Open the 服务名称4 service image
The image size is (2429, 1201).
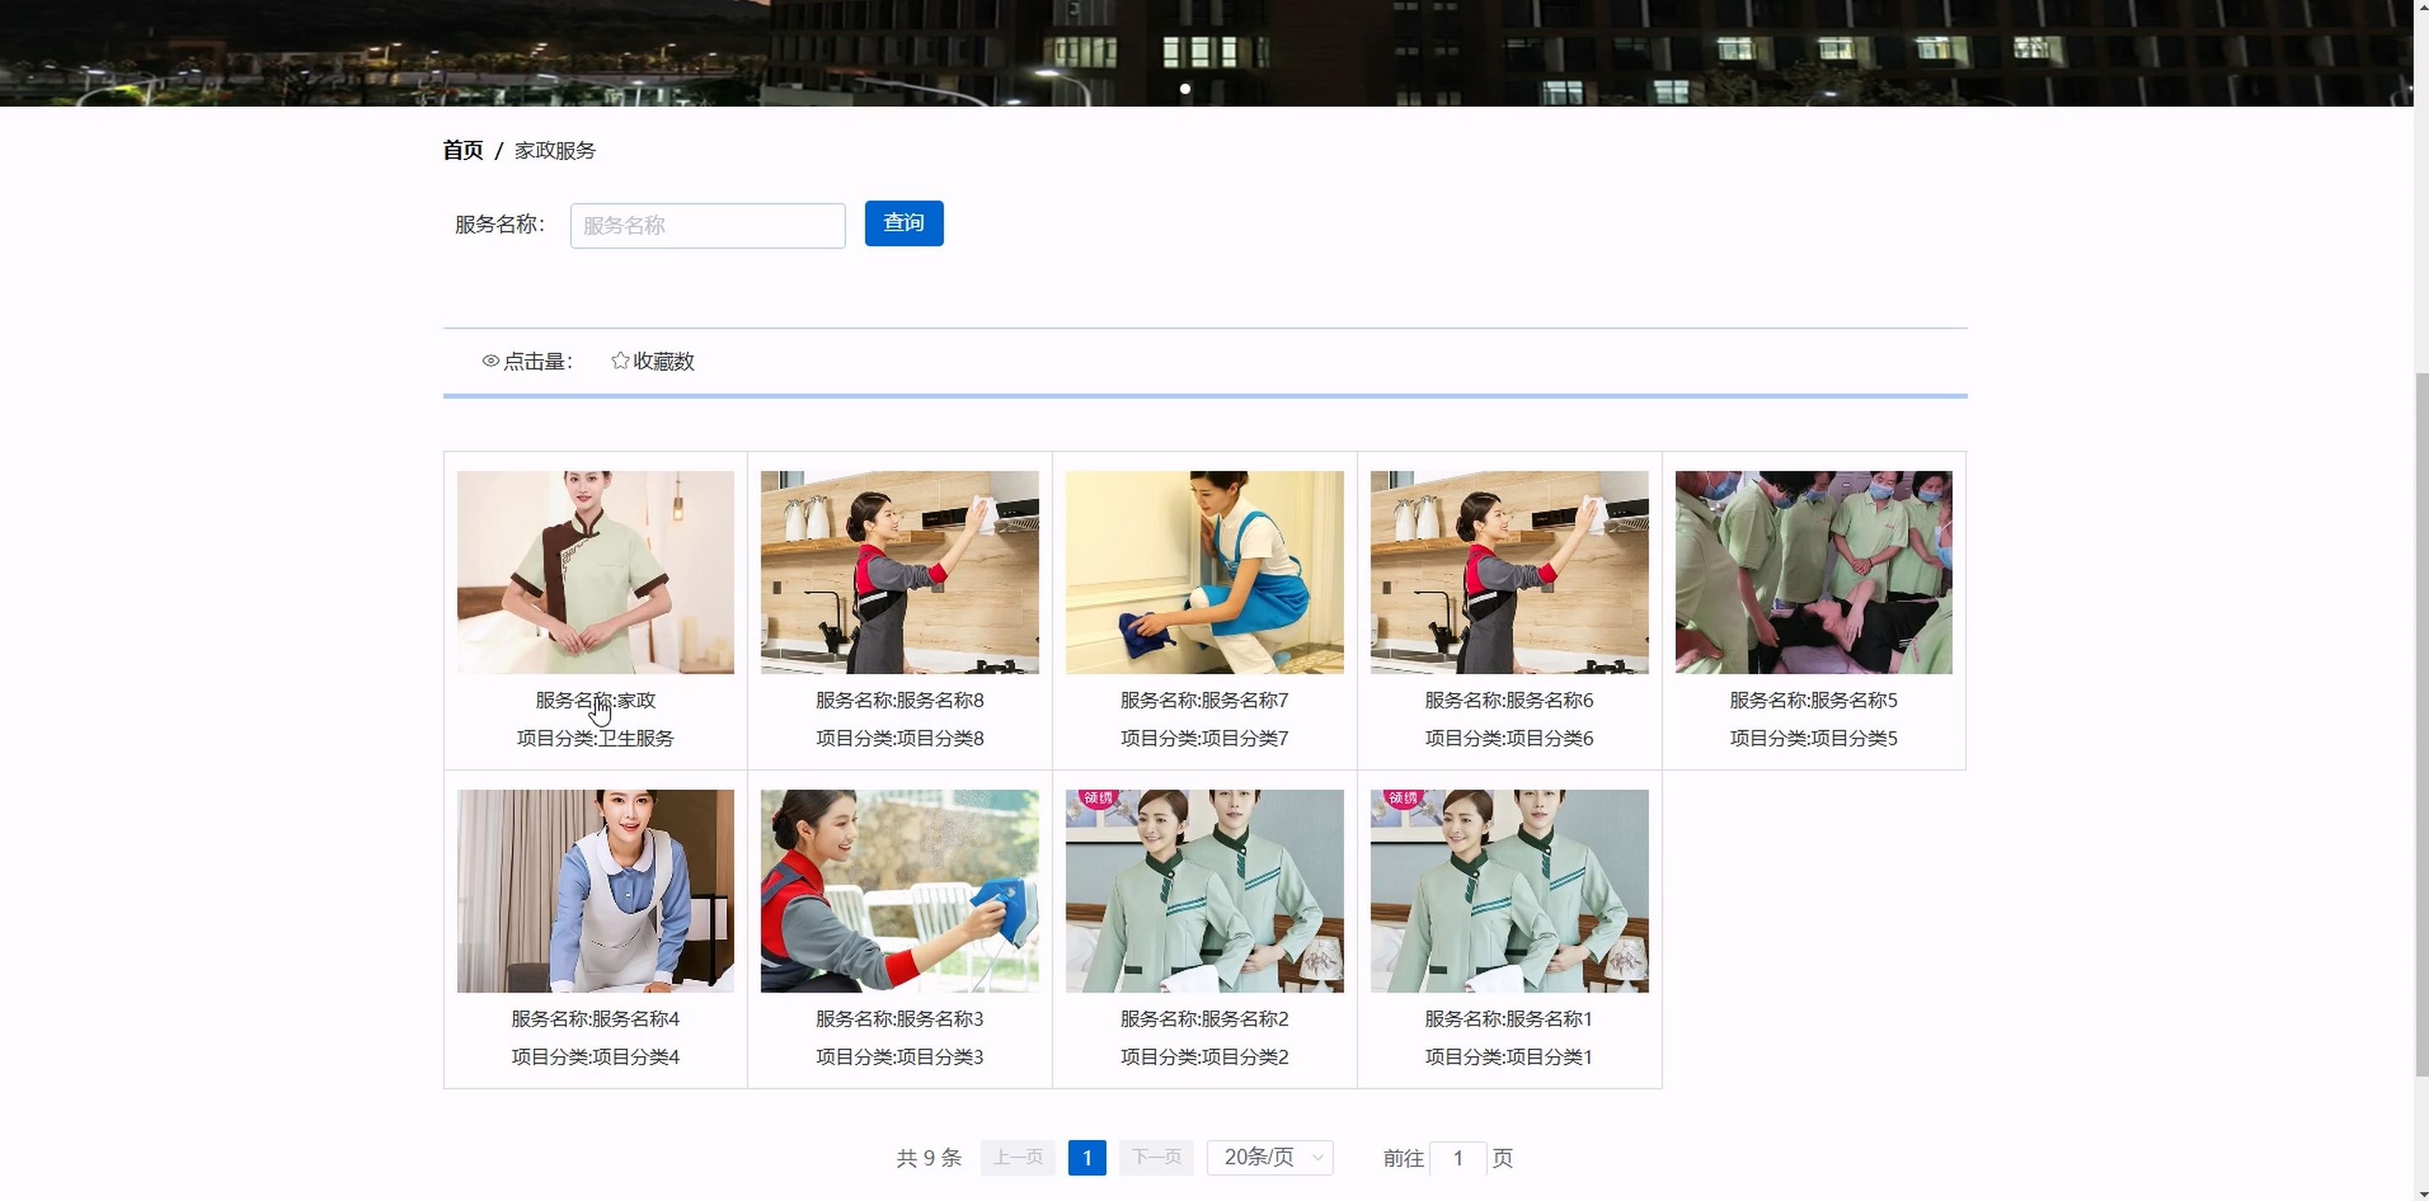coord(595,891)
